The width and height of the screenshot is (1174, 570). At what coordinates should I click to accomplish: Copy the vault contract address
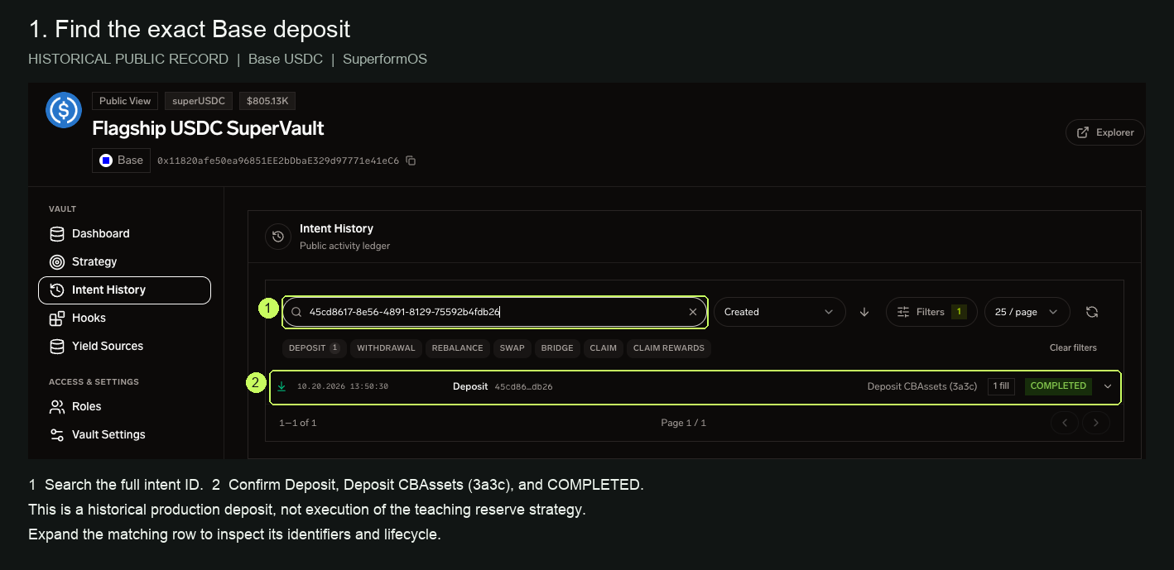coord(411,160)
